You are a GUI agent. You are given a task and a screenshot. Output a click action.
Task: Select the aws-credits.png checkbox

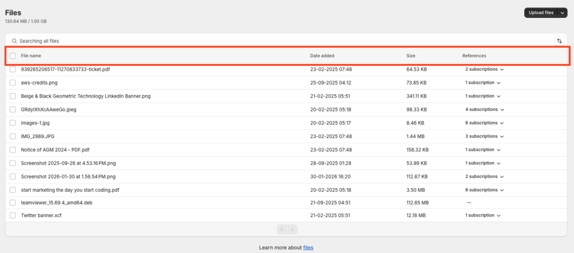tap(13, 83)
